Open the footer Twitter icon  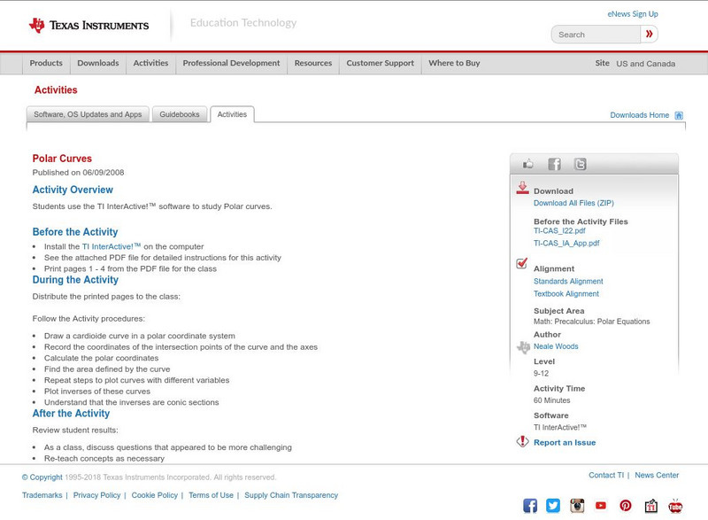pos(552,506)
